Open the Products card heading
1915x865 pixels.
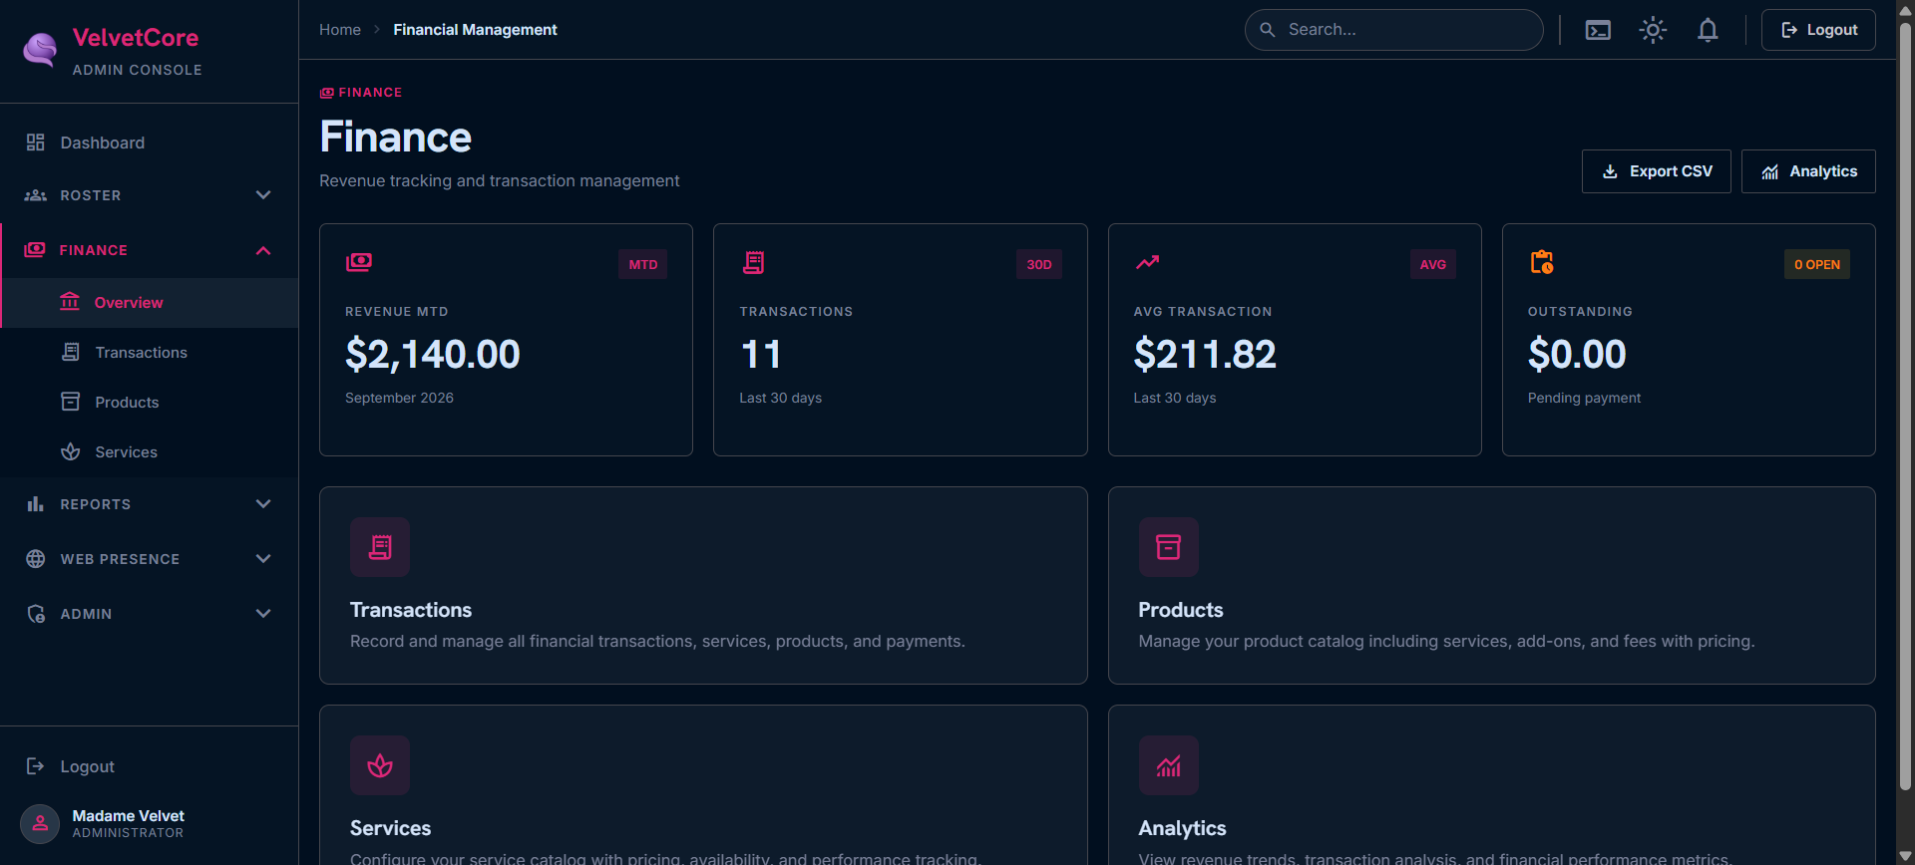pyautogui.click(x=1181, y=610)
